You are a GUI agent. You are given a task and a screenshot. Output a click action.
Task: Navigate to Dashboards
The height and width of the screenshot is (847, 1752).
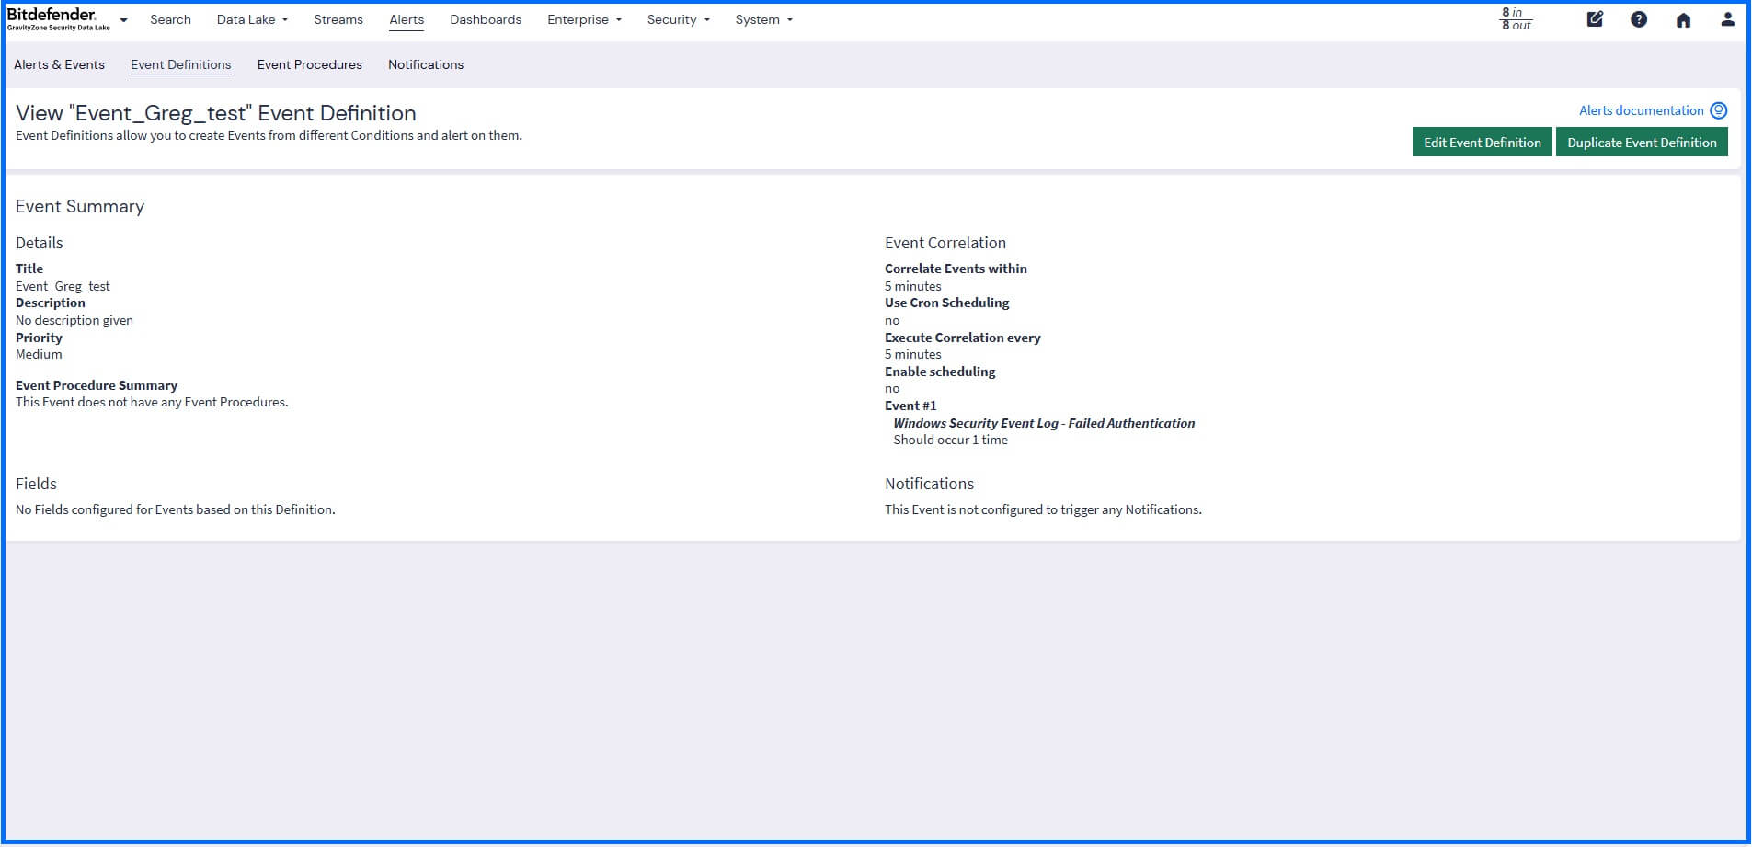[486, 19]
